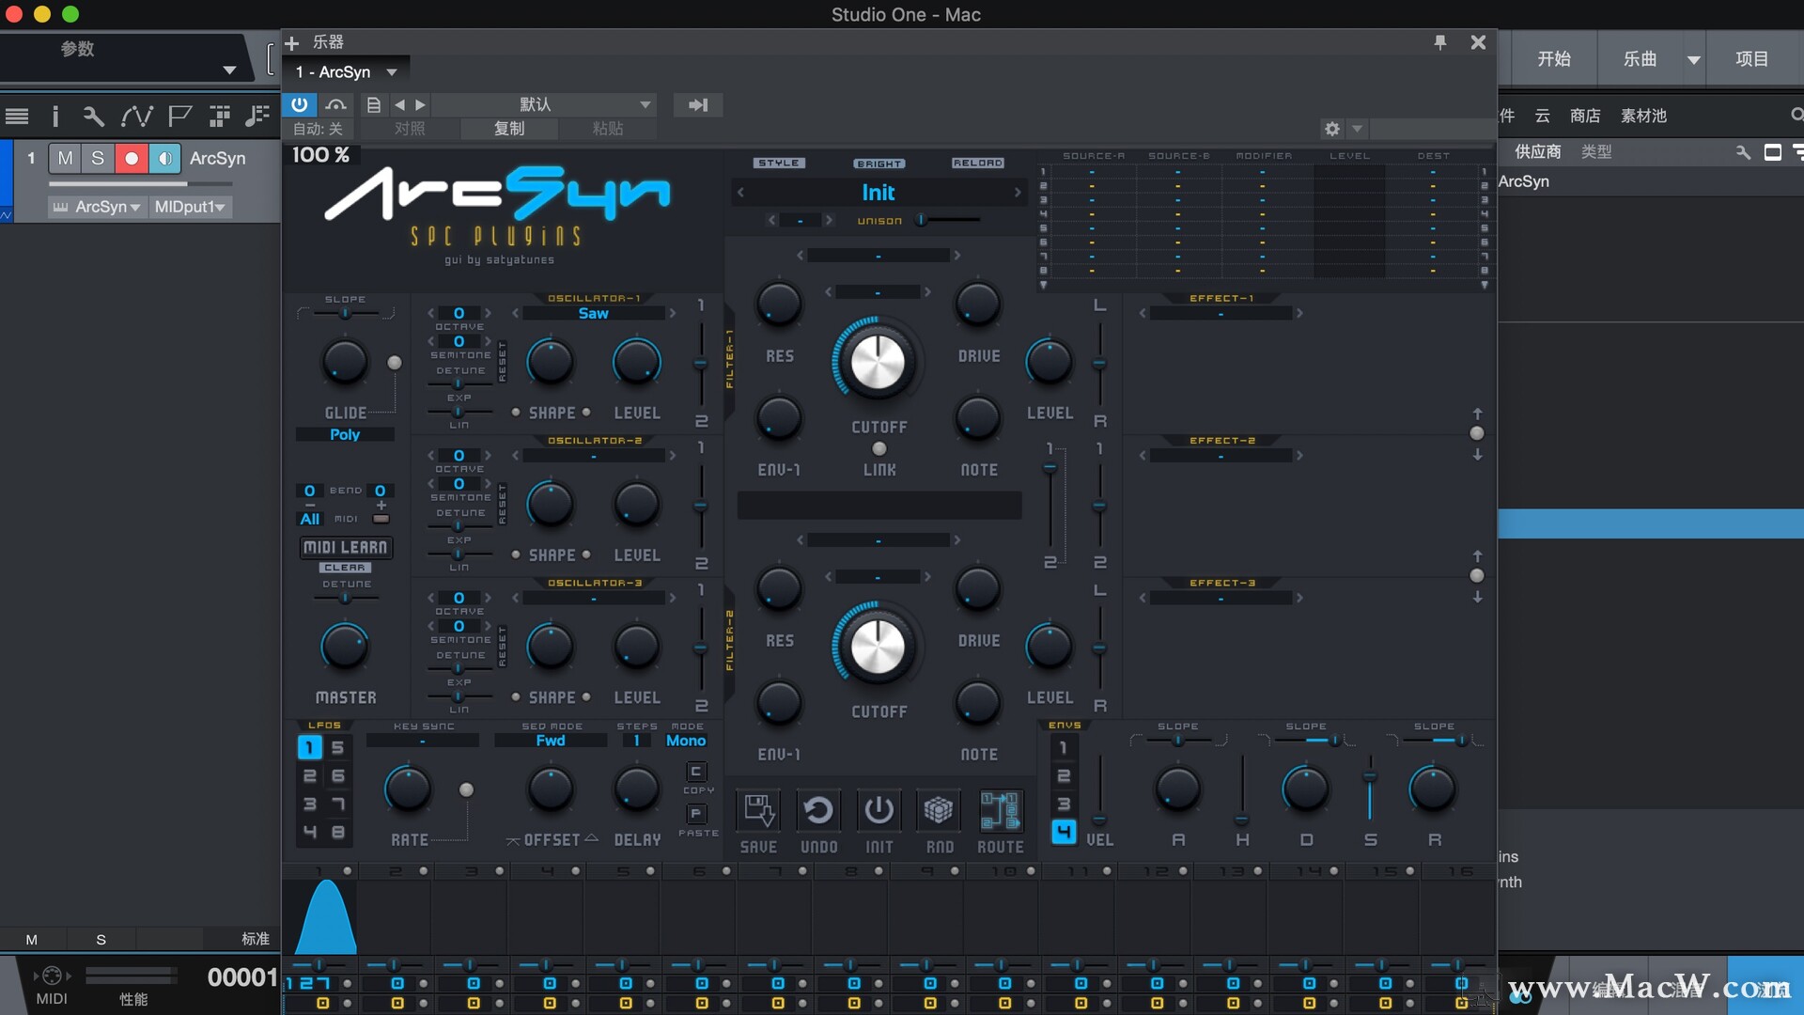Click the sidechain arrow icon button
The width and height of the screenshot is (1804, 1015).
coord(698,104)
